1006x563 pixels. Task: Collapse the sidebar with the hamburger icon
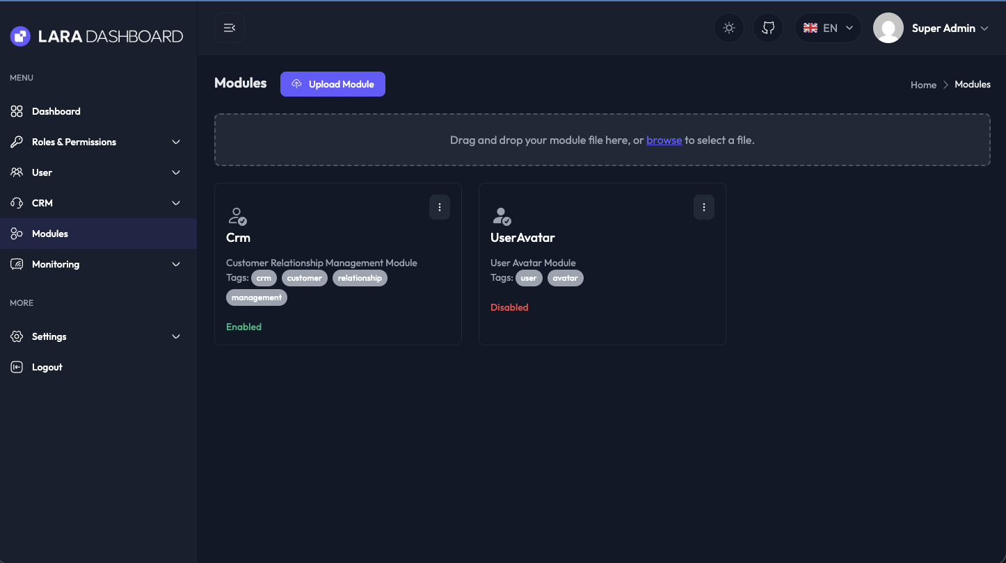[x=230, y=28]
